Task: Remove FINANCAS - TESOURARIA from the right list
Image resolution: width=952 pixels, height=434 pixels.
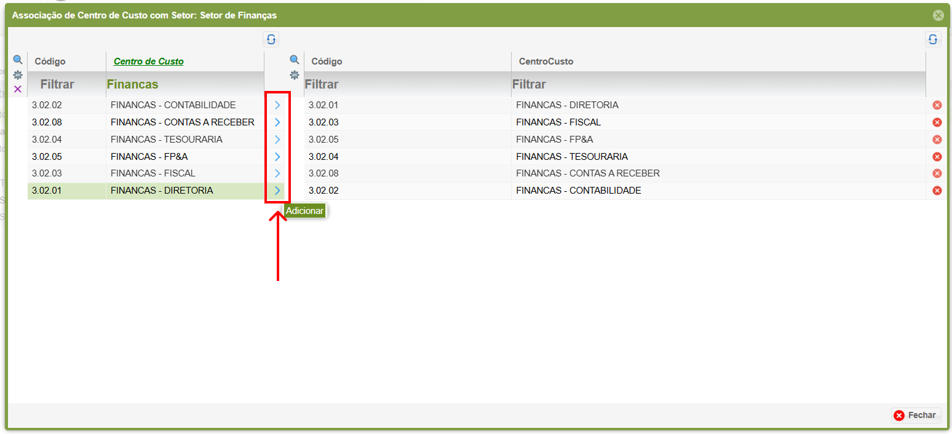Action: (937, 157)
